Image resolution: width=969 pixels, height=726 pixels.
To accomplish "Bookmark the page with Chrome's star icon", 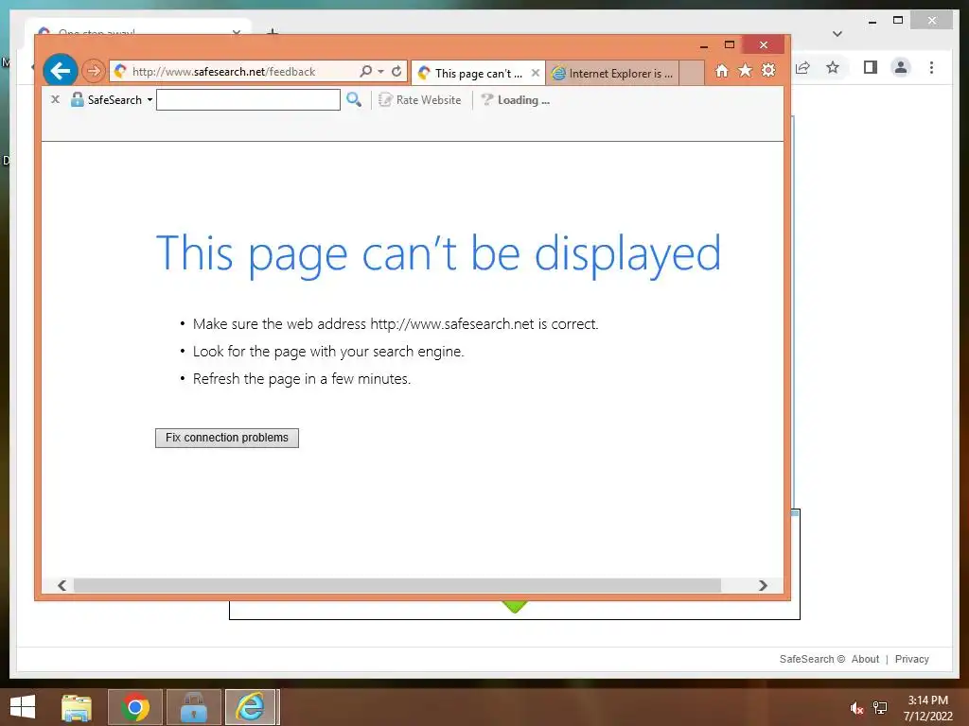I will [x=833, y=67].
